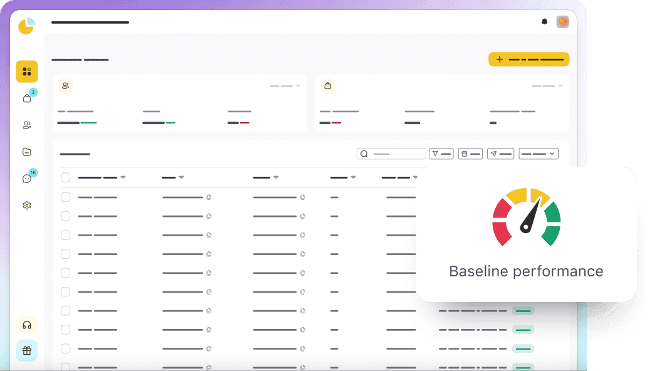Screen dimensions: 652x371
Task: Click the filter button above the table
Action: pyautogui.click(x=441, y=154)
